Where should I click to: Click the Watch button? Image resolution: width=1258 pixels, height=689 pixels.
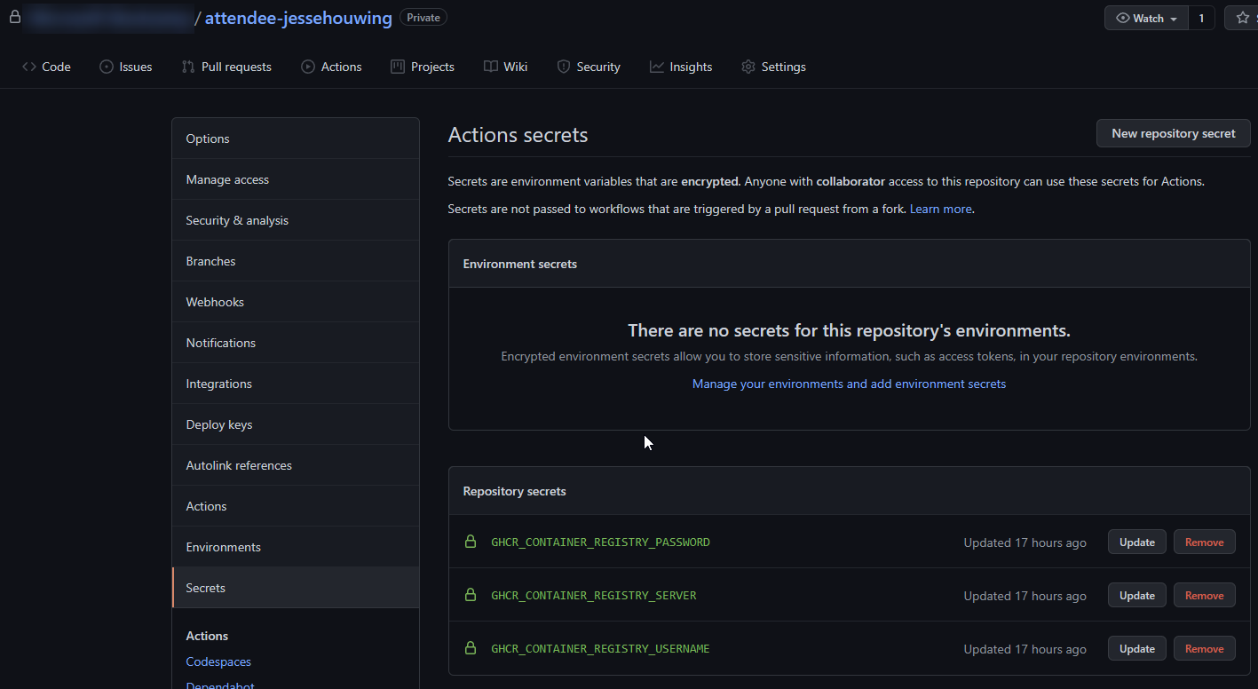click(x=1146, y=18)
